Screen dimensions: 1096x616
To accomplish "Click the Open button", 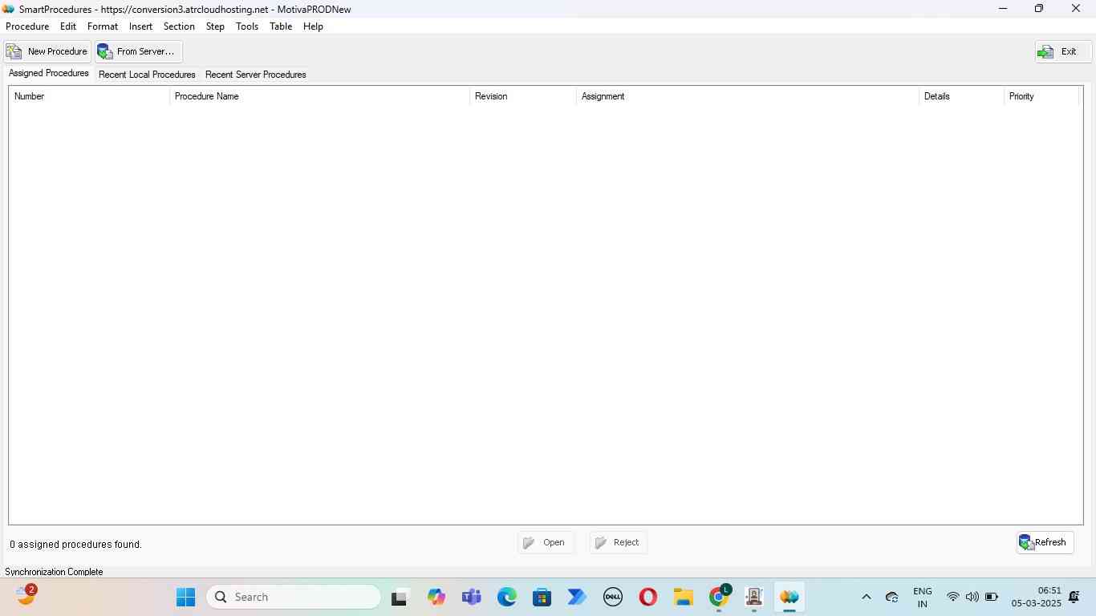I will point(546,543).
